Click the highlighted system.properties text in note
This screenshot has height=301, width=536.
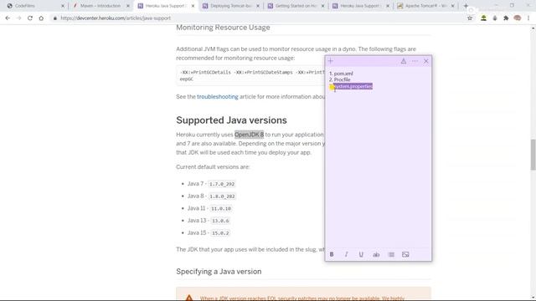pos(353,86)
